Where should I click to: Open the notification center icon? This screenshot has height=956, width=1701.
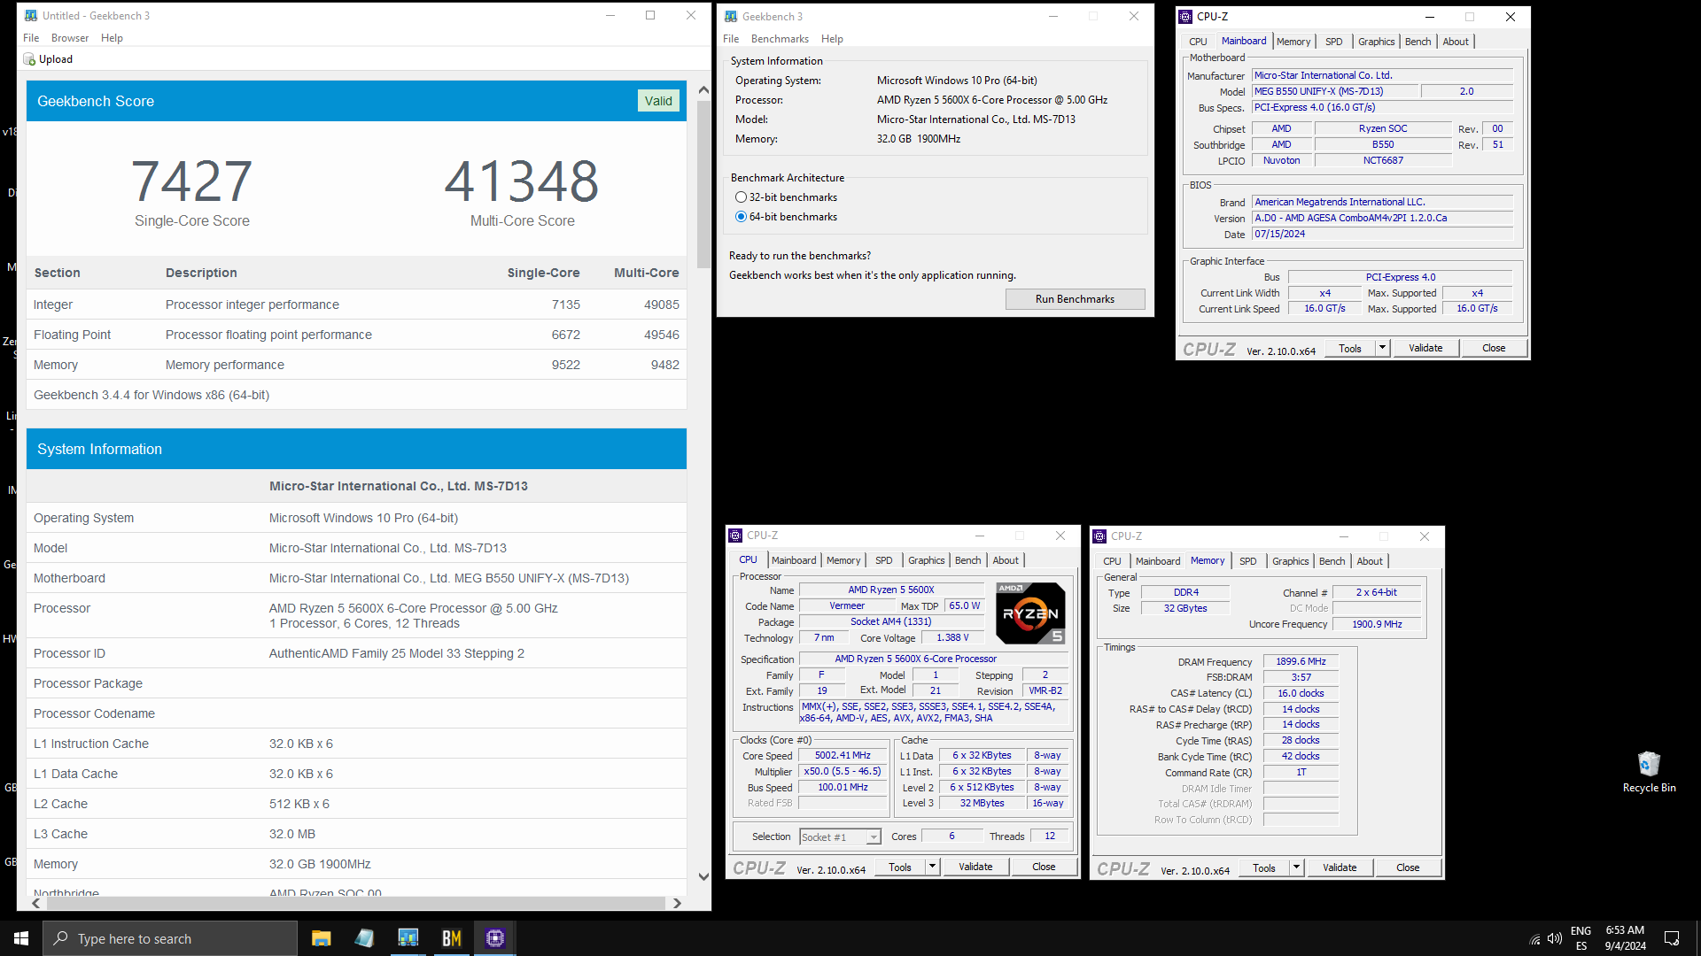(x=1672, y=938)
